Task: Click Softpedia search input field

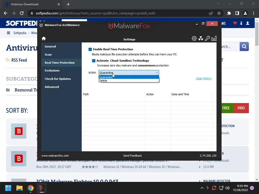Action: pos(231,46)
